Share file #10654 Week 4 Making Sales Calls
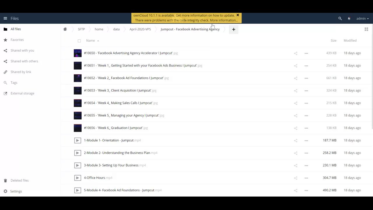This screenshot has width=373, height=210. tap(295, 103)
